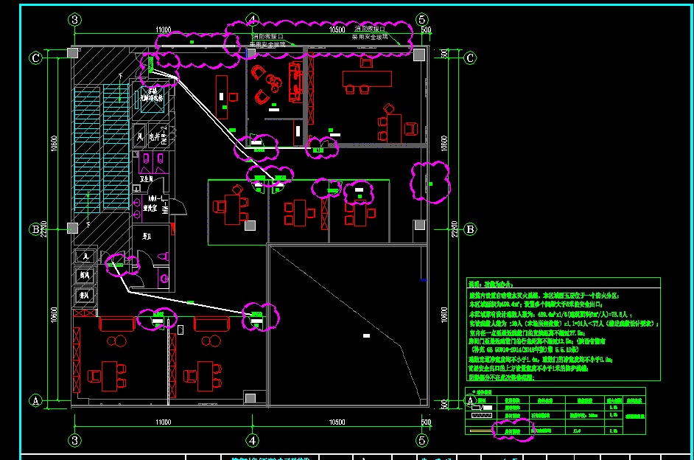Click the 电井 shaft label

point(155,137)
